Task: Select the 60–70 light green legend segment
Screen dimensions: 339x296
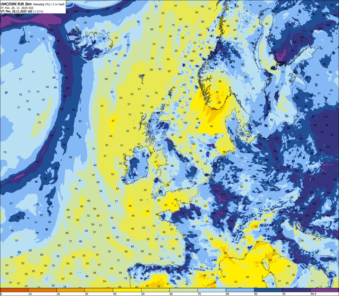Action: tap(184, 290)
